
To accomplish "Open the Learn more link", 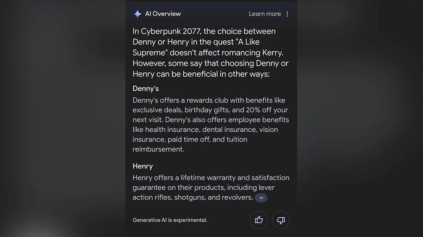I will 265,14.
